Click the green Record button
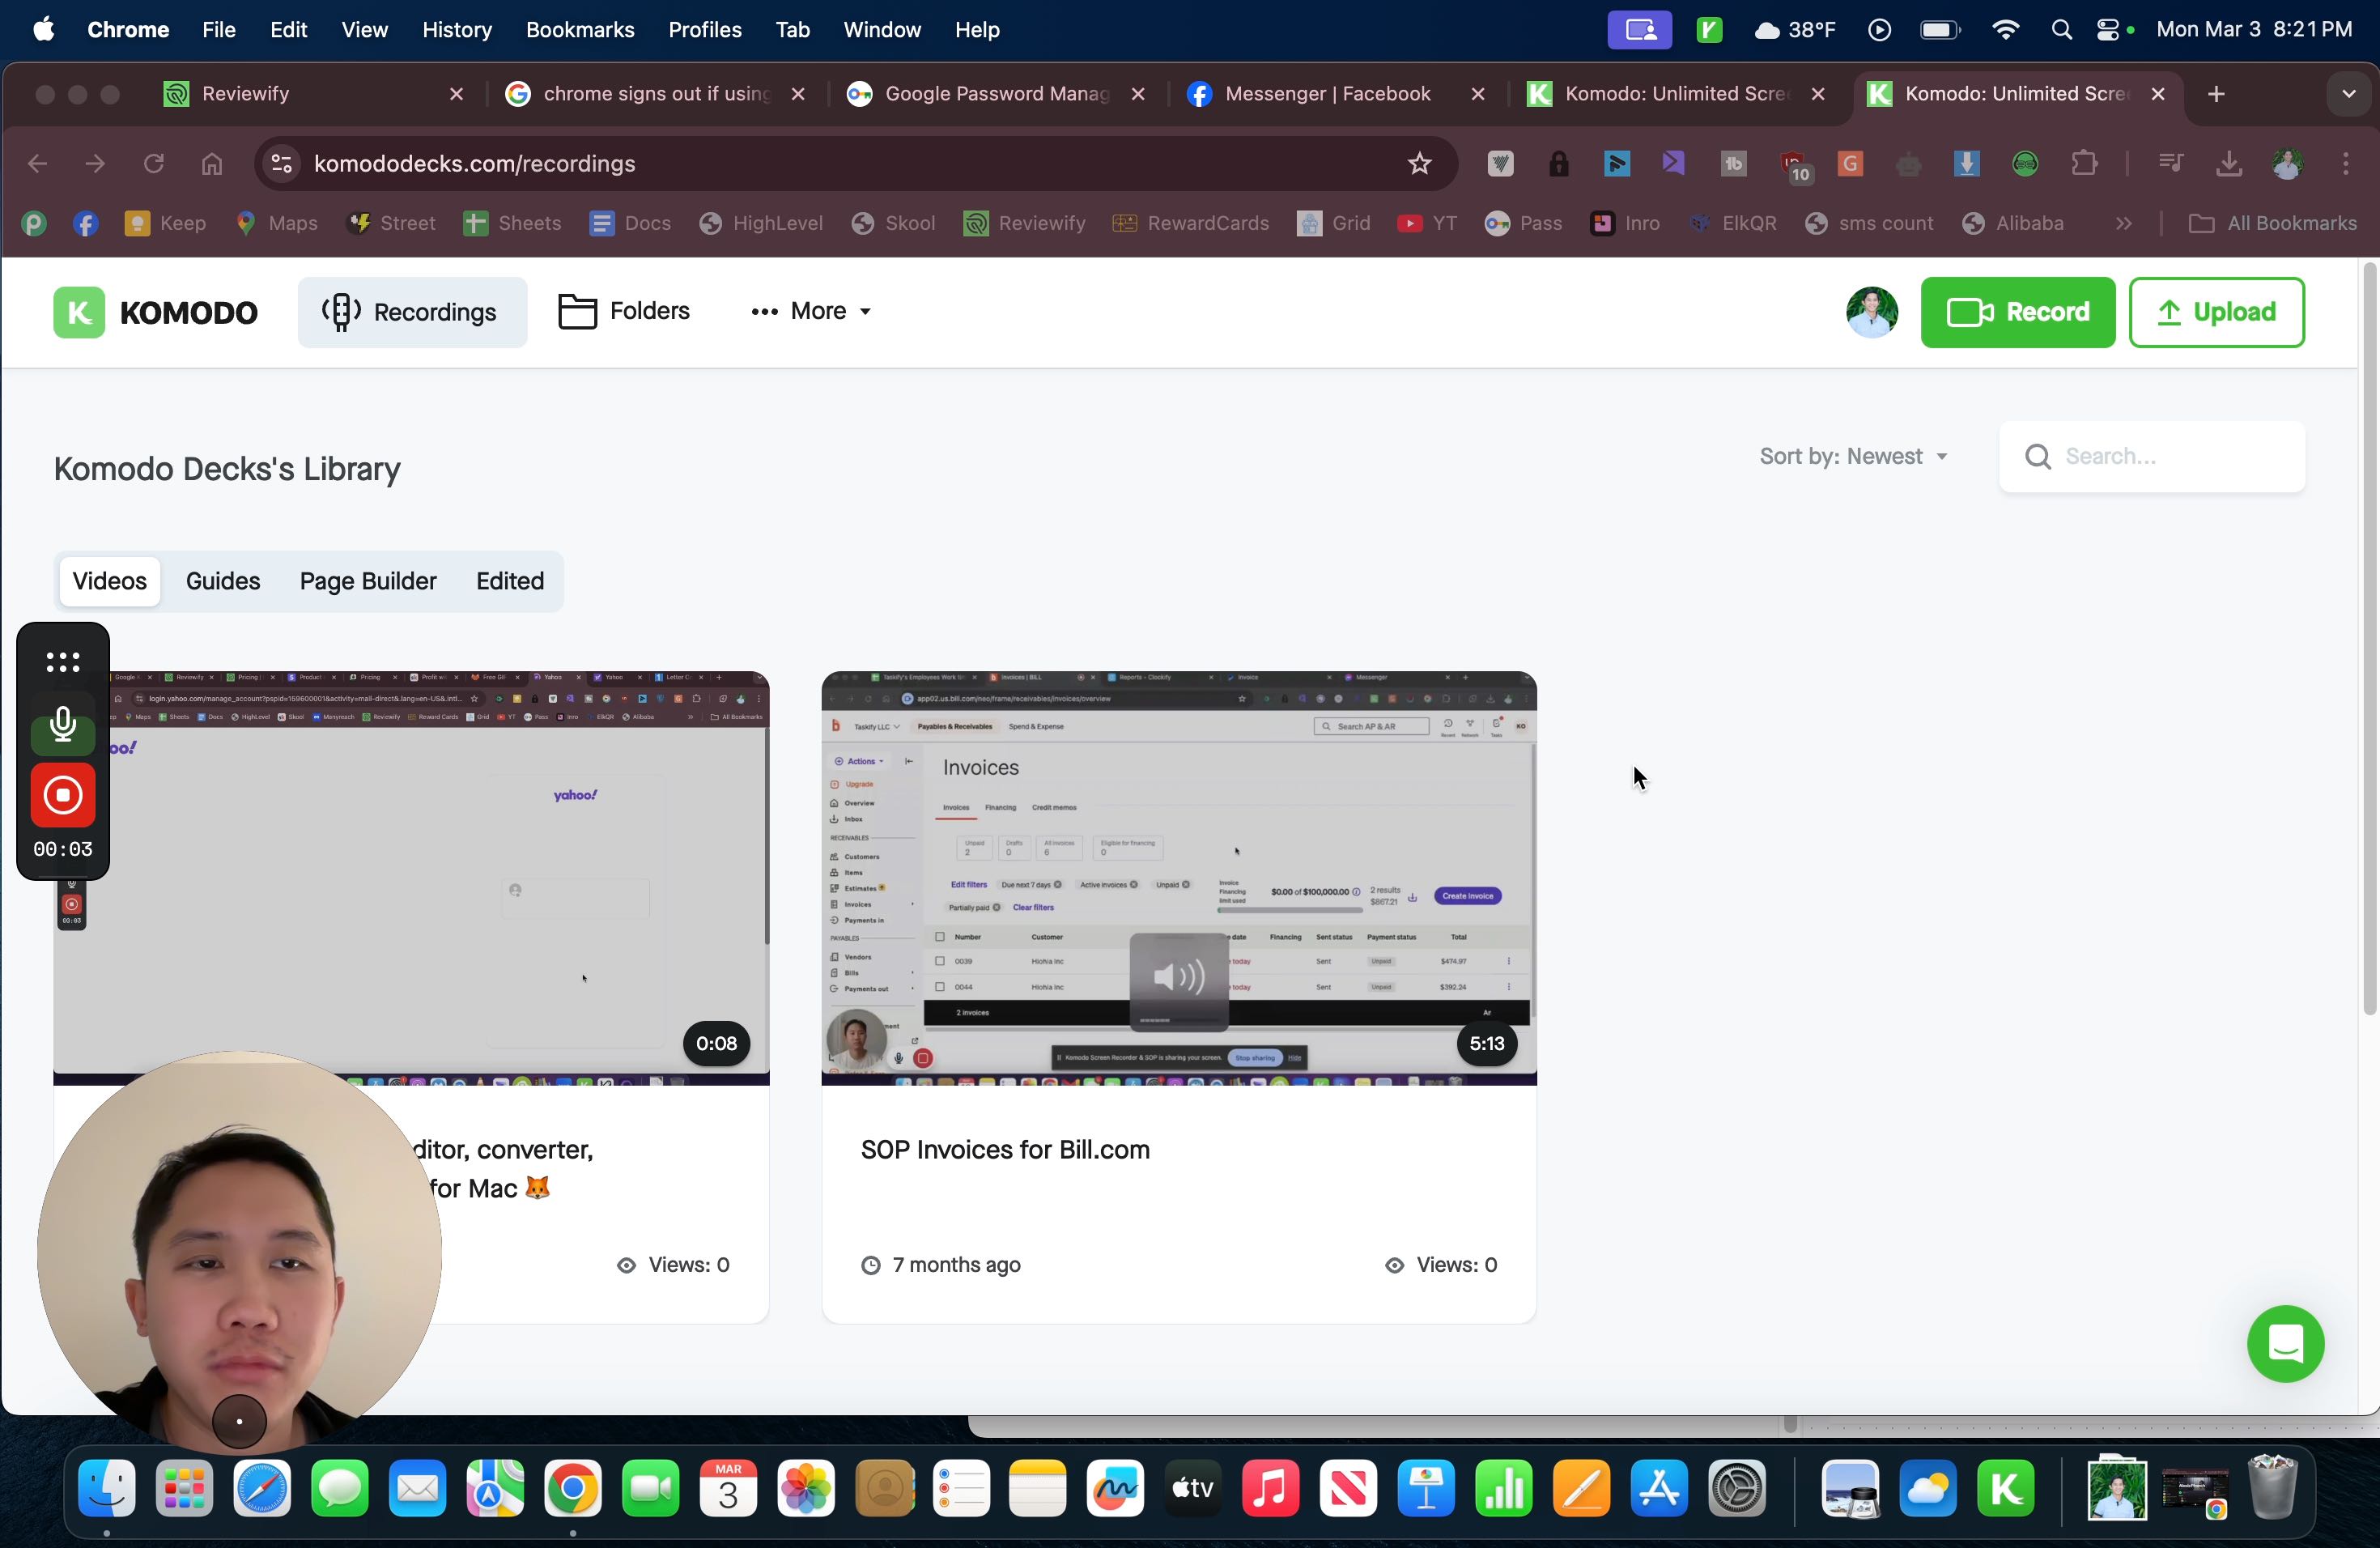Image resolution: width=2380 pixels, height=1548 pixels. pos(2017,312)
